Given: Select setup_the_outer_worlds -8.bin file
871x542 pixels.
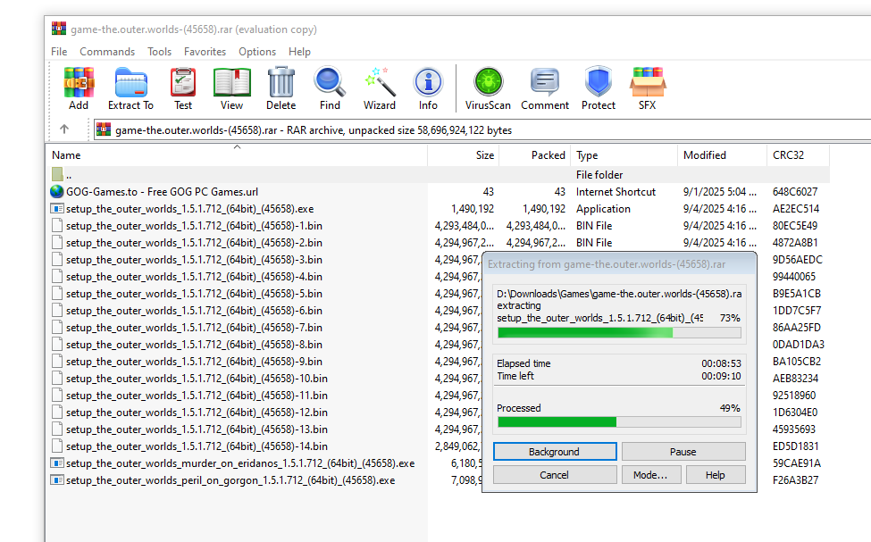Looking at the screenshot, I should click(194, 345).
